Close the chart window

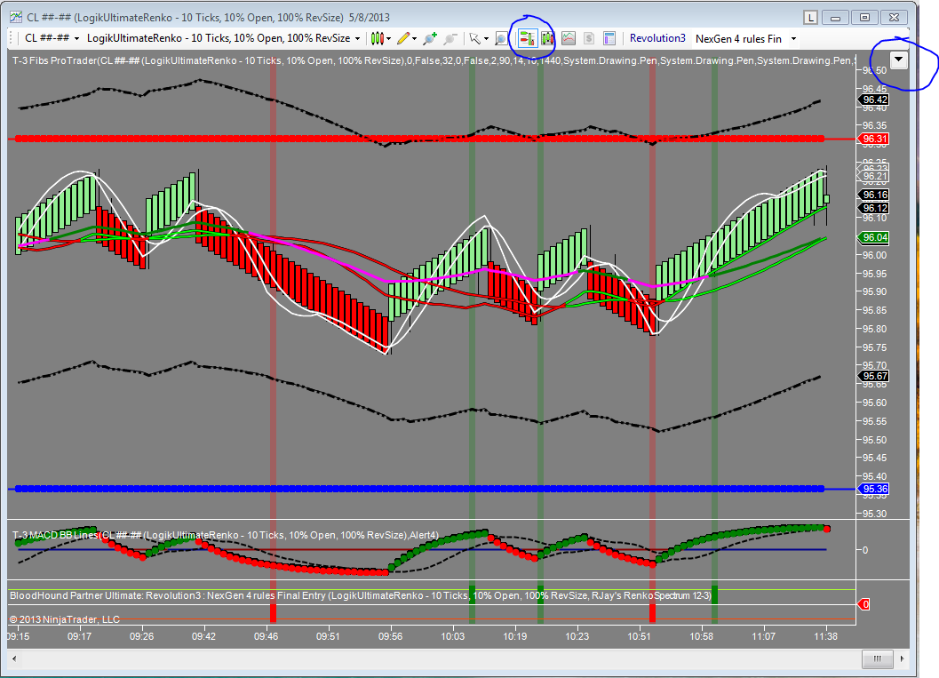coord(894,18)
